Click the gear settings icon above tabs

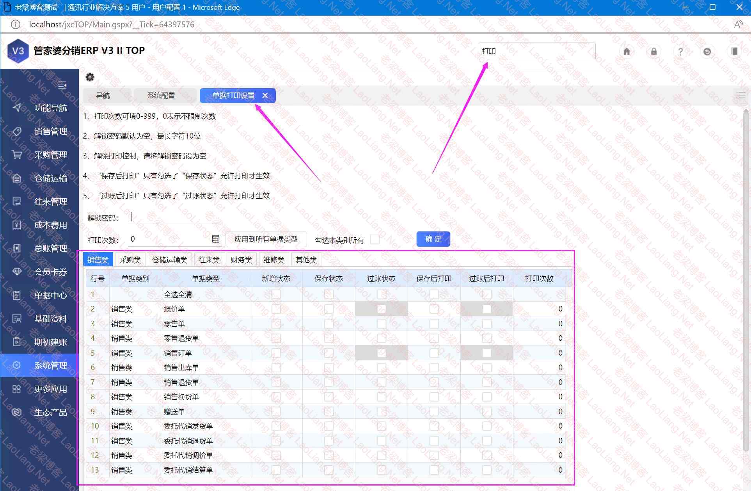tap(90, 77)
